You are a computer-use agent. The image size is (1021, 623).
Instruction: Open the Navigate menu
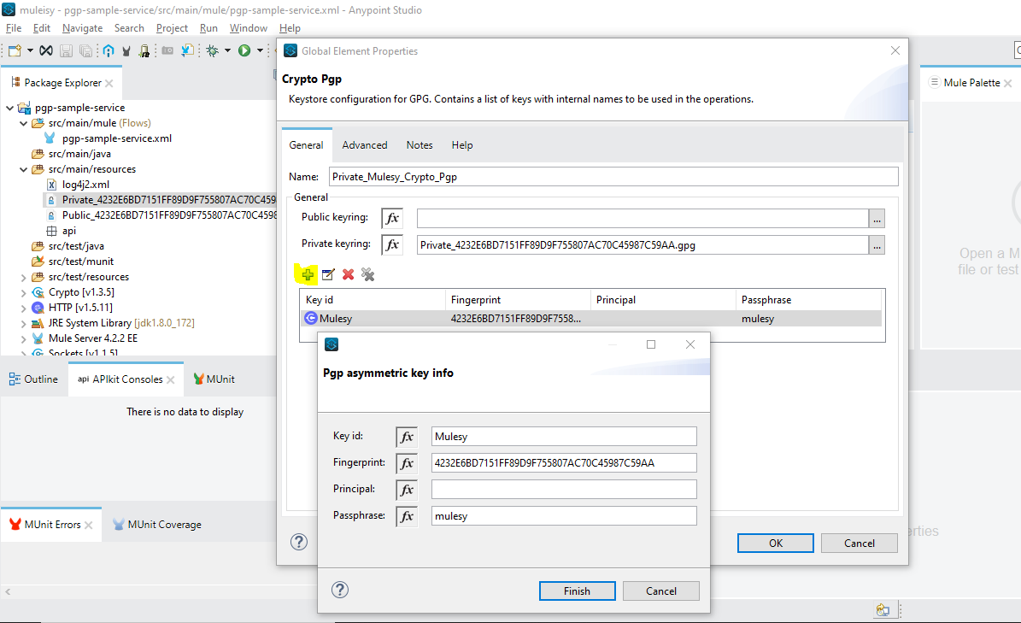coord(83,28)
